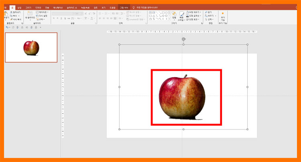Open the 삽입 (Insert) ribbon tab
Image resolution: width=301 pixels, height=162 pixels.
pyautogui.click(x=19, y=8)
